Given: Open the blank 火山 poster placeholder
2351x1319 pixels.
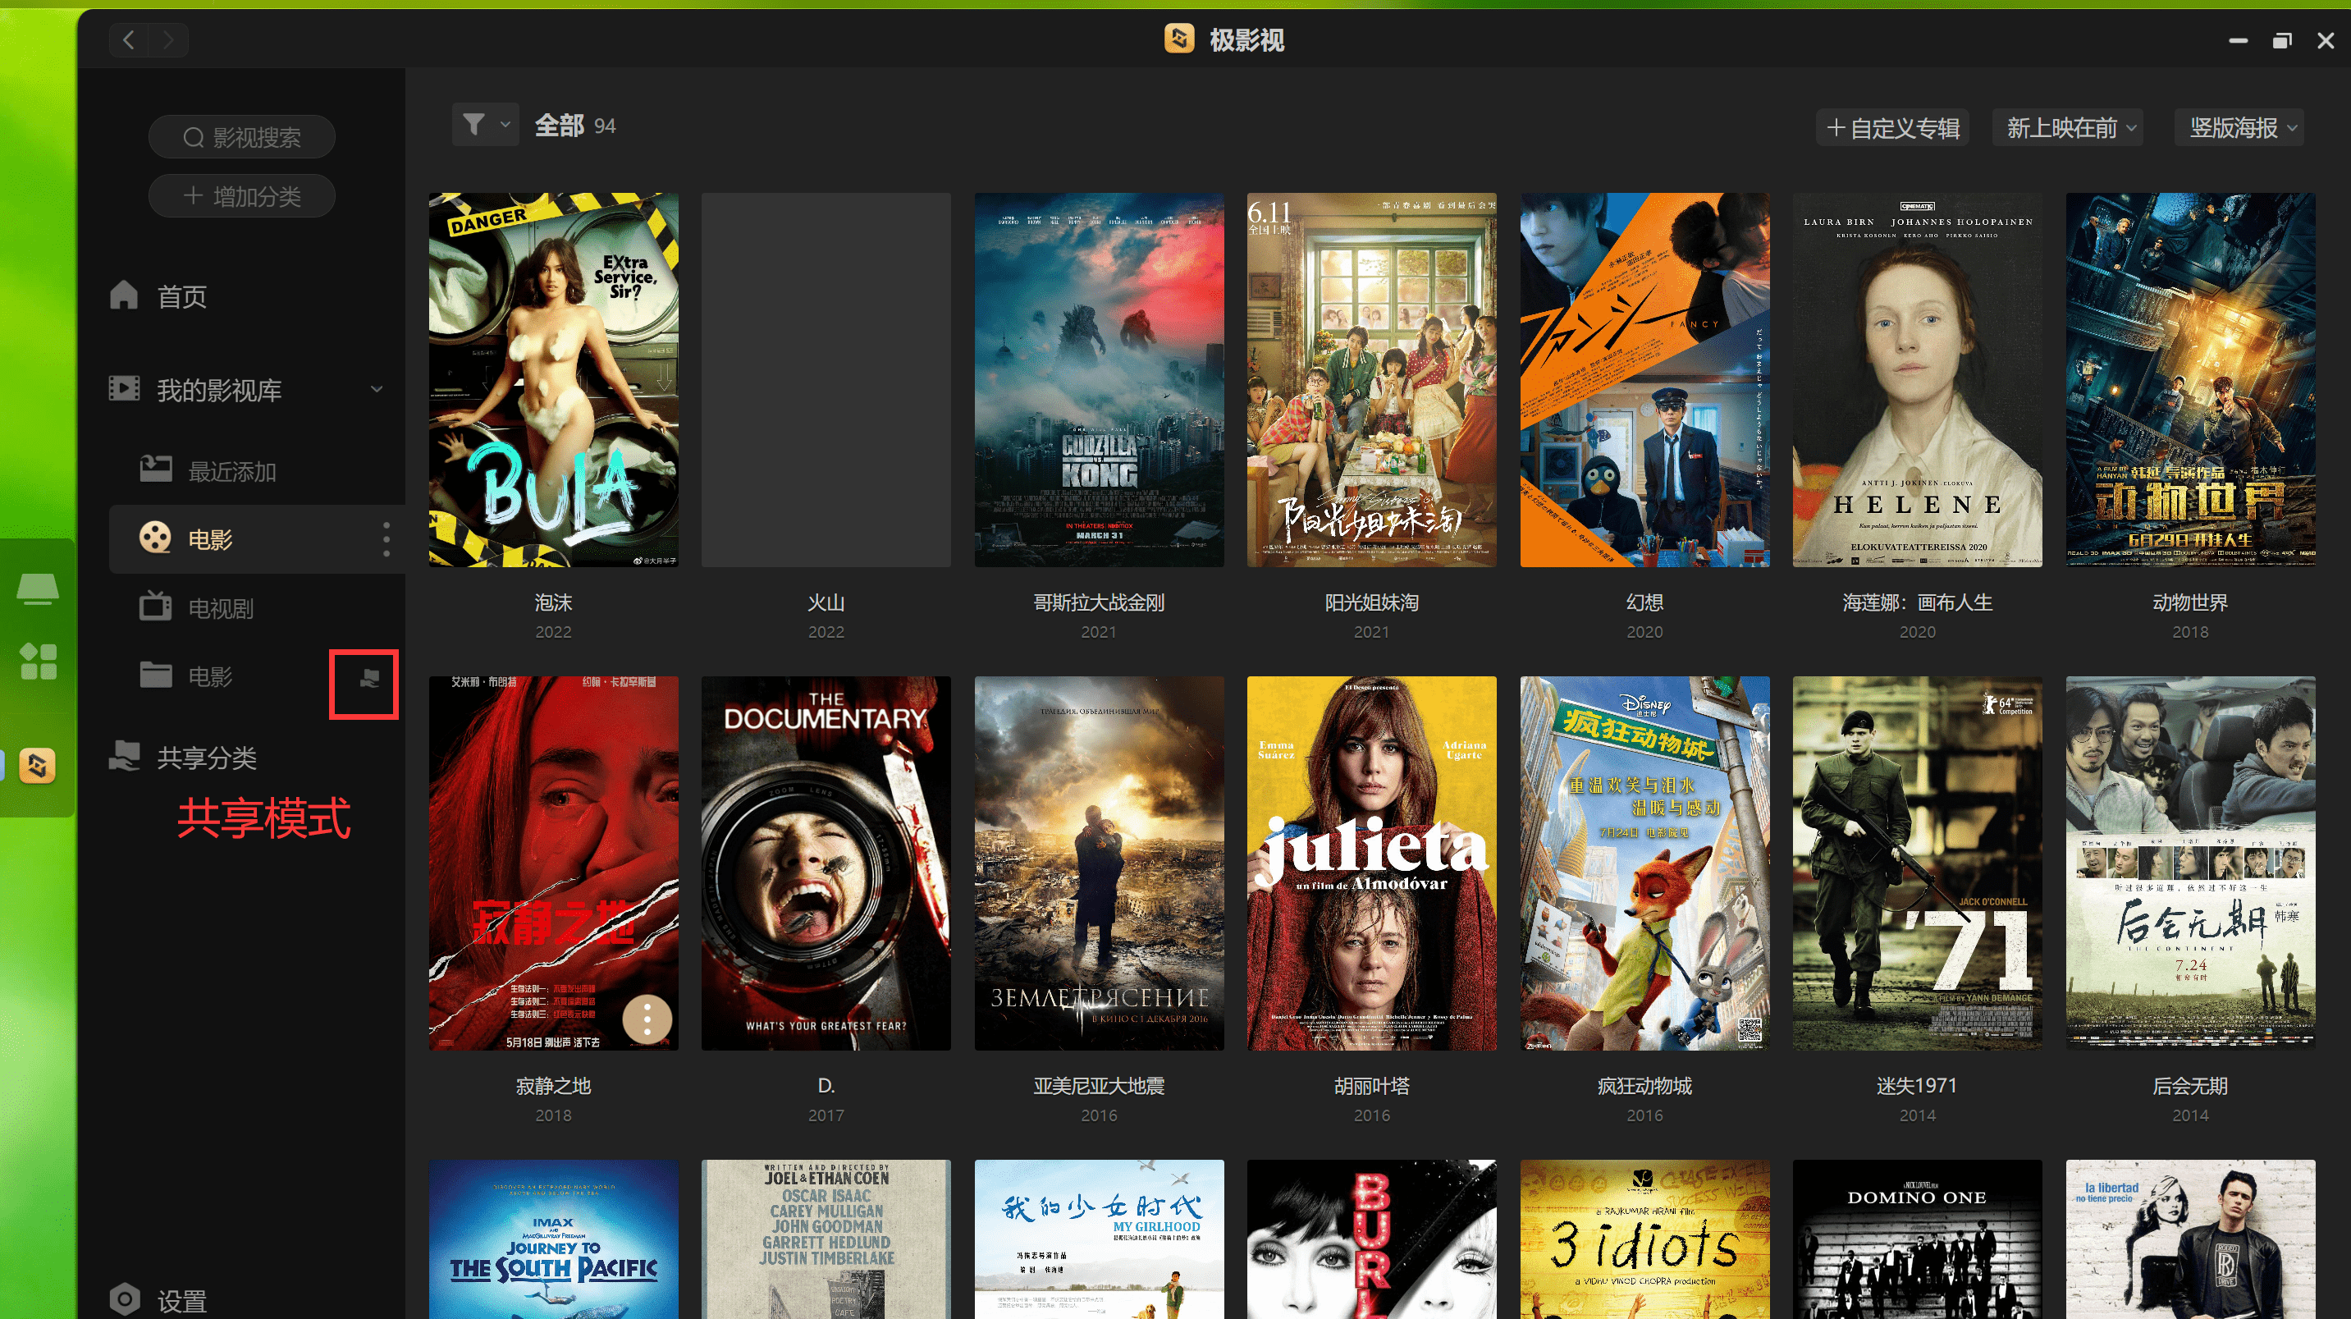Looking at the screenshot, I should point(826,380).
